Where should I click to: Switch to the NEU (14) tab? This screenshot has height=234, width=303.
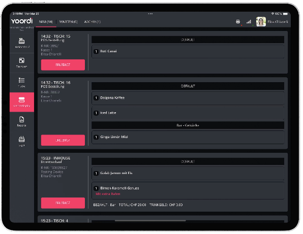pos(46,22)
